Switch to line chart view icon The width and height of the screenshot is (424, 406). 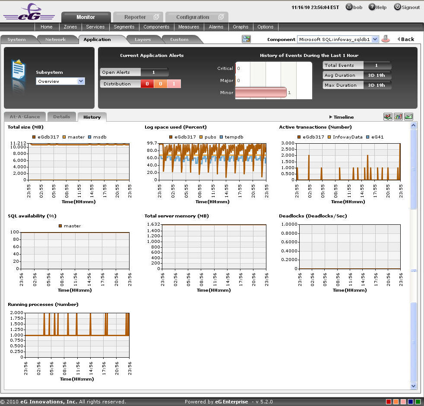(408, 116)
